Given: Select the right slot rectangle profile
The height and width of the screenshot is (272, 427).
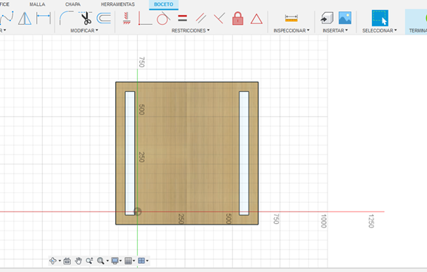Looking at the screenshot, I should 244,153.
